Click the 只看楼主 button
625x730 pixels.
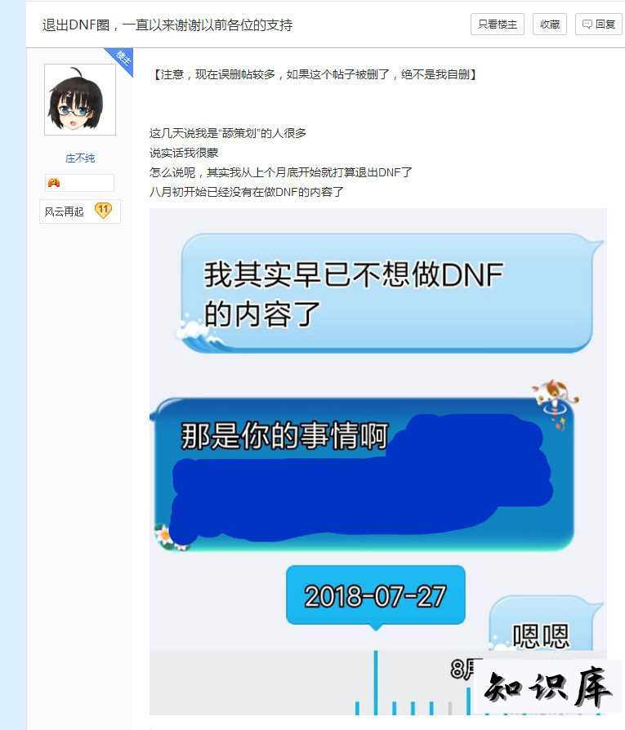(497, 24)
